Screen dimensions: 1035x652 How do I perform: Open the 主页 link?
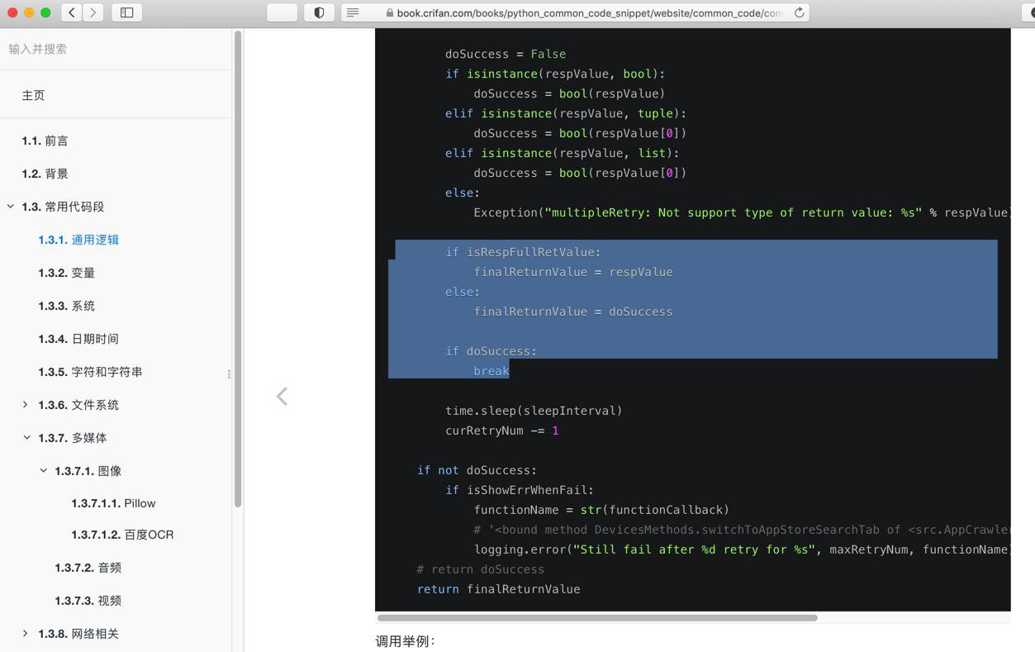34,95
